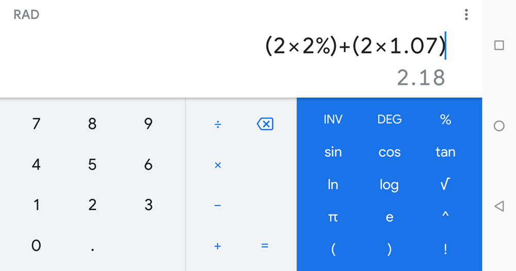Screen dimensions: 516x271
Task: Tap digit 7 on keypad
Action: [x=36, y=124]
